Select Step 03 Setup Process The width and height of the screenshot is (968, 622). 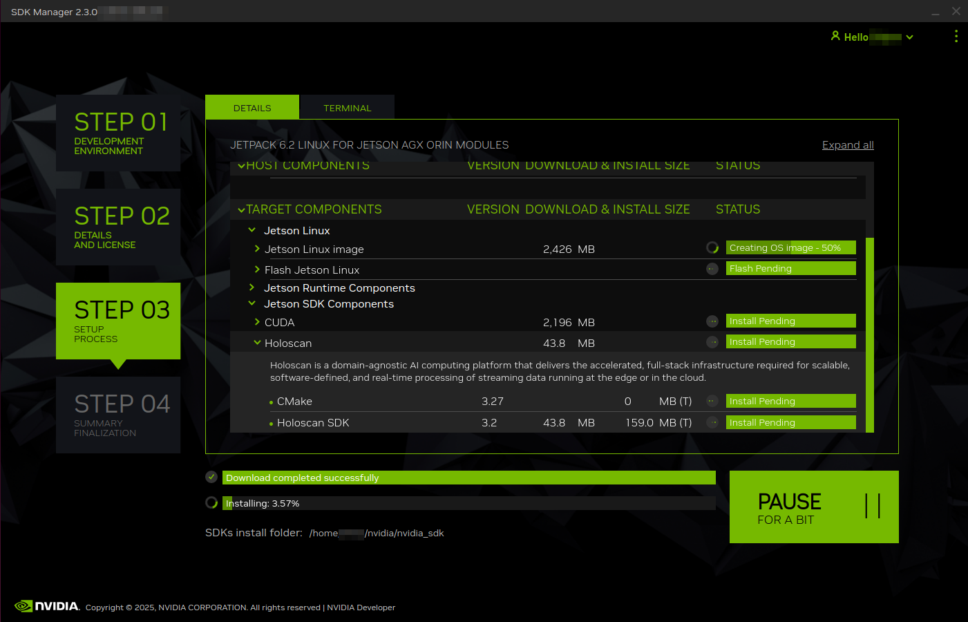118,321
